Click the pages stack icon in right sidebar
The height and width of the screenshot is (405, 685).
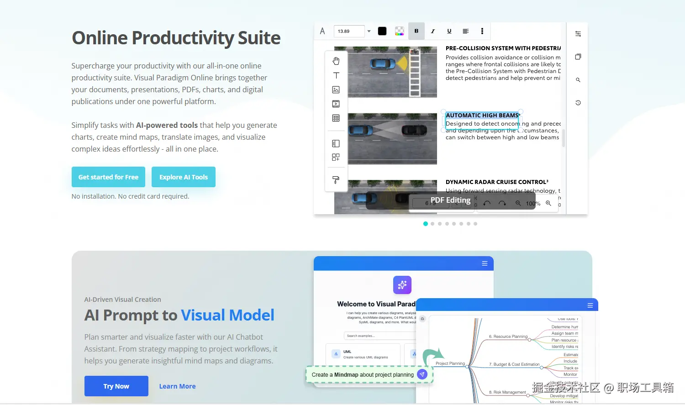(x=578, y=57)
